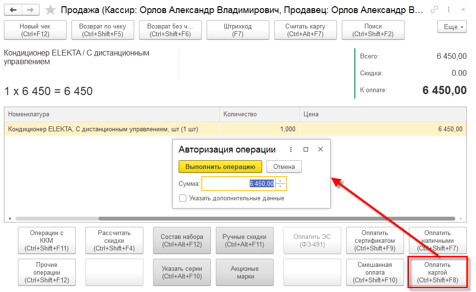
Task: Close the Авторизация операции dialog
Action: point(321,149)
